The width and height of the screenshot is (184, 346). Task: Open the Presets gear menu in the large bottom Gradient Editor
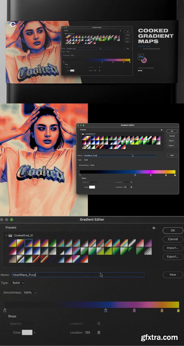154,228
